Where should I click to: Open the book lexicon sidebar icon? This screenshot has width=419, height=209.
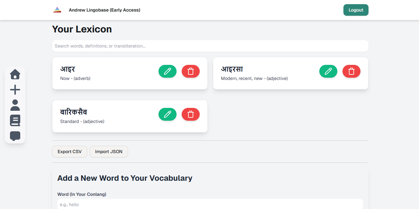[x=15, y=120]
